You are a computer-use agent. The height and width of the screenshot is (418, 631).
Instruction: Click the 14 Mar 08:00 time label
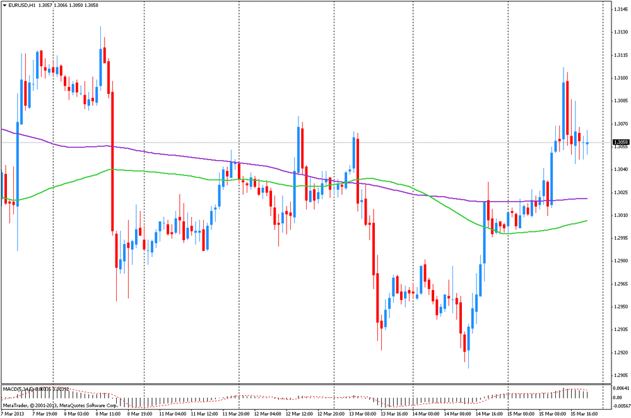(x=457, y=414)
